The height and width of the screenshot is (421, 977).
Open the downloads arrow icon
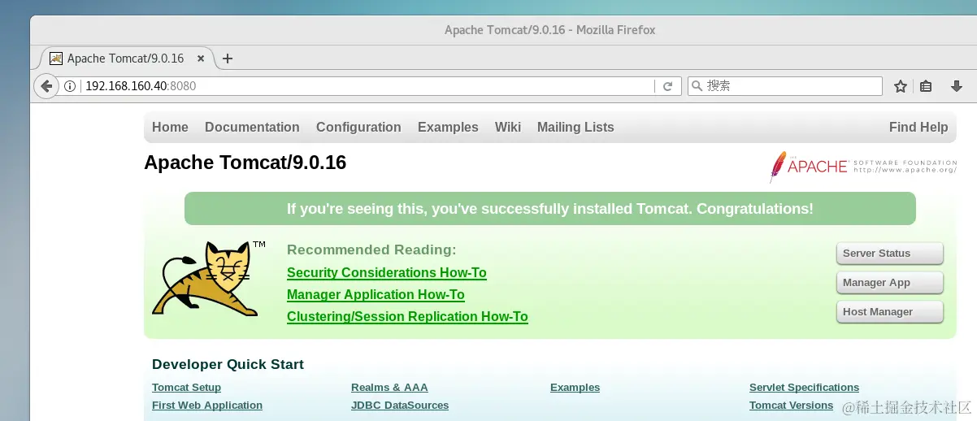pyautogui.click(x=957, y=86)
